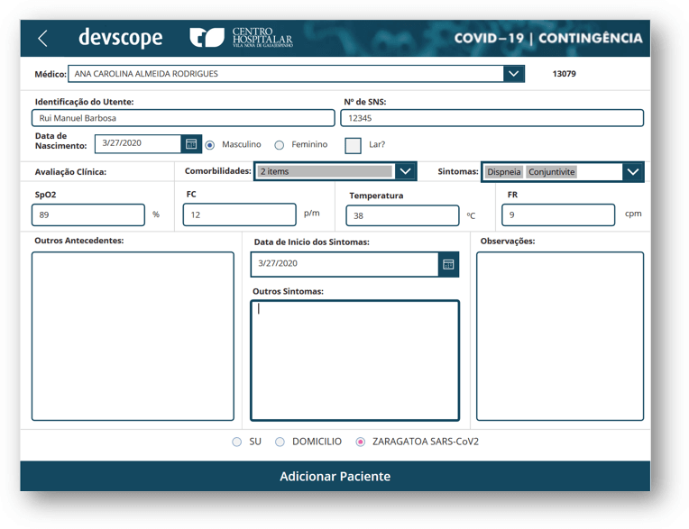Tick the Lar? checkbox
Screen dimensions: 689x529
[353, 145]
